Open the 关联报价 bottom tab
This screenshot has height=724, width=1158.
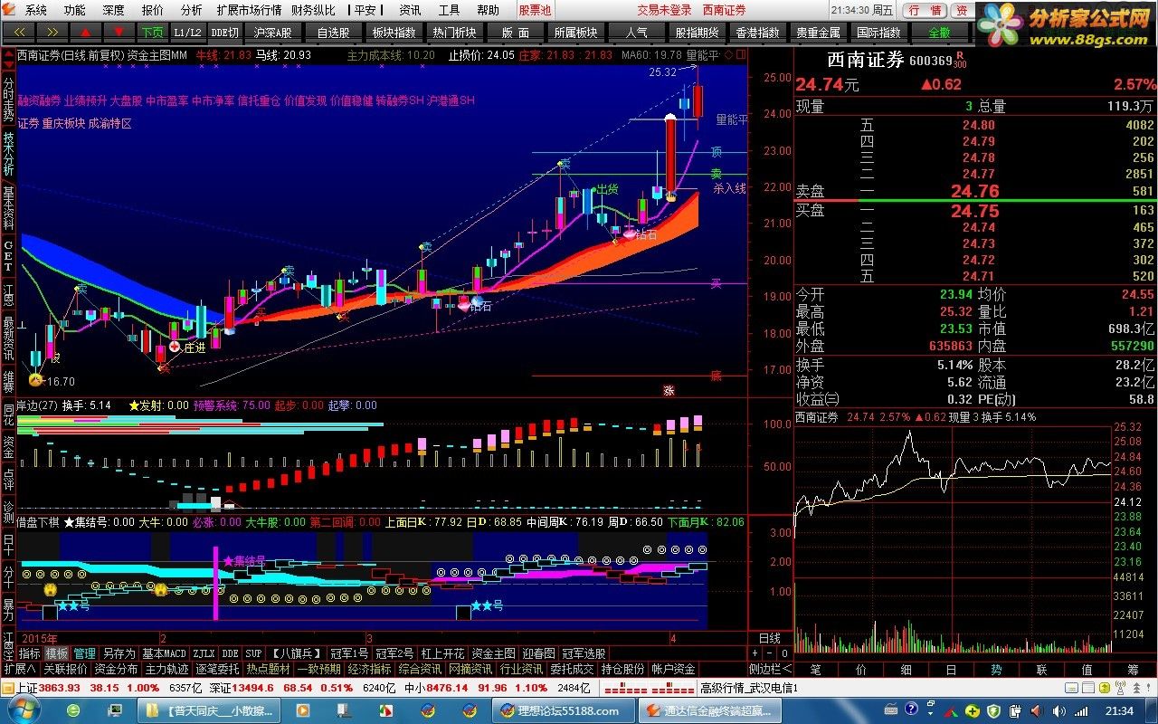coord(65,669)
